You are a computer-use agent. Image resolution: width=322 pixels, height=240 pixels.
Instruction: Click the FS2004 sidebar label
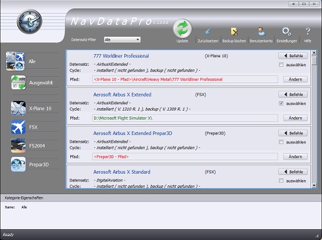pos(37,146)
